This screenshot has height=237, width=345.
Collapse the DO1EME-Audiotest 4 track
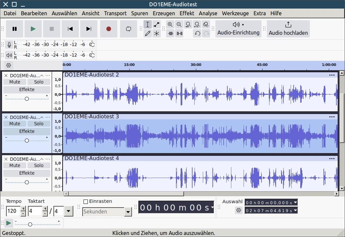tap(42, 159)
